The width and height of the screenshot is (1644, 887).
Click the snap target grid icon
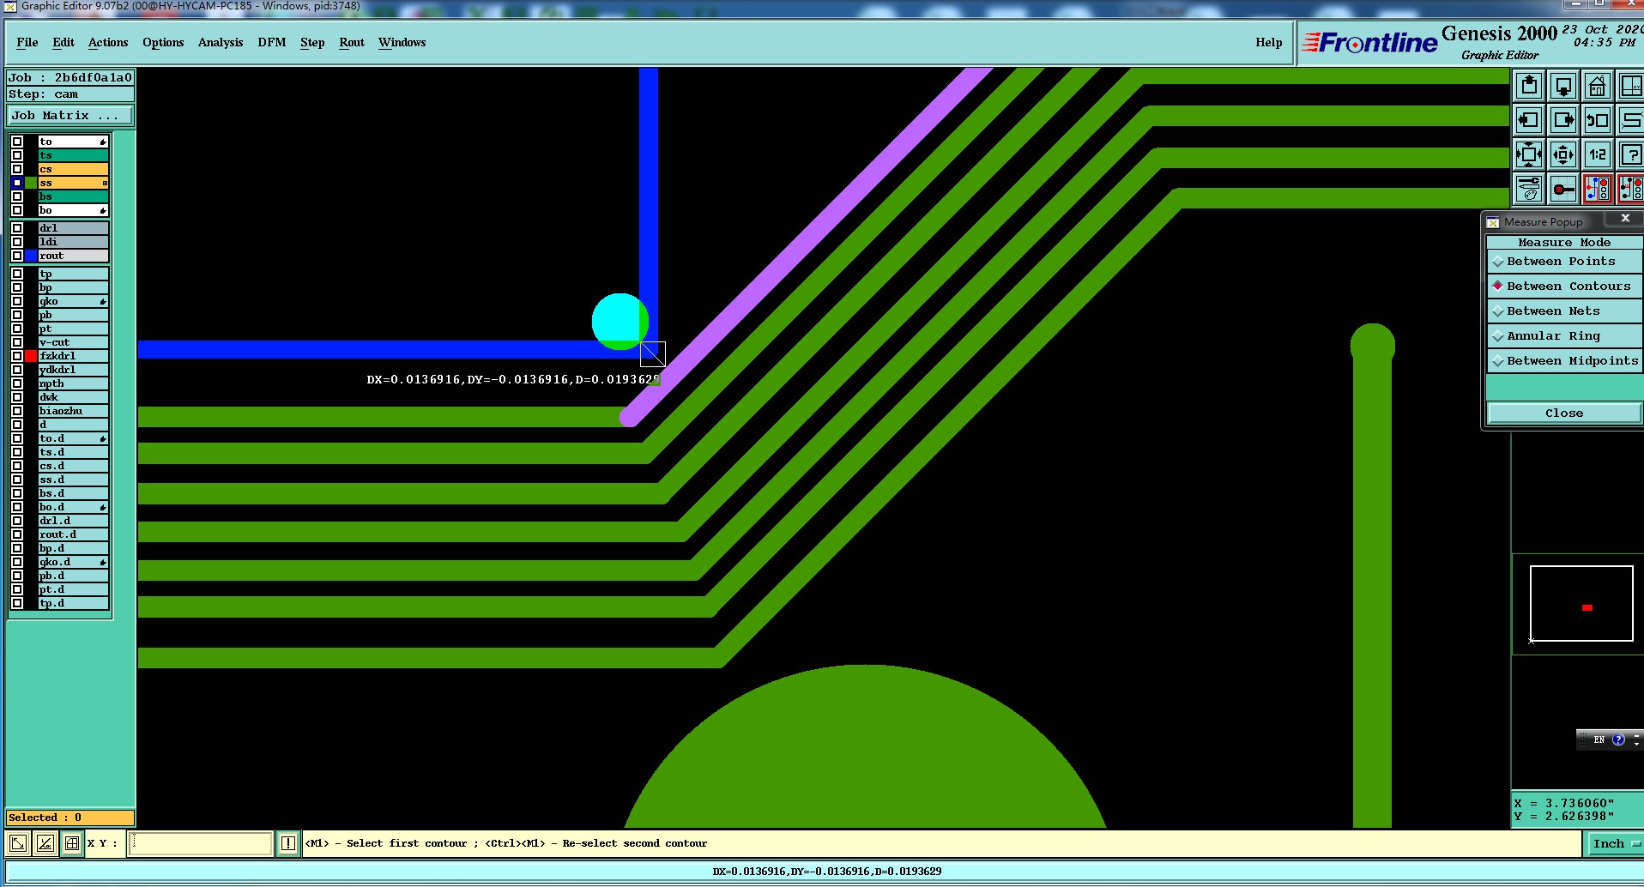tap(1563, 189)
